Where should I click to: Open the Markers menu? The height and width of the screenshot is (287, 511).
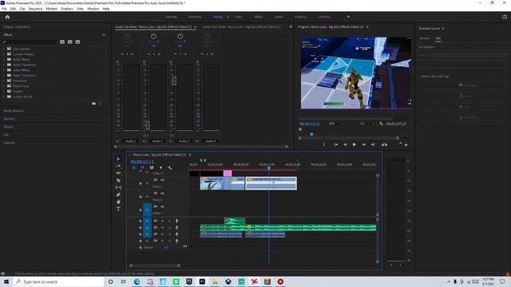(51, 9)
